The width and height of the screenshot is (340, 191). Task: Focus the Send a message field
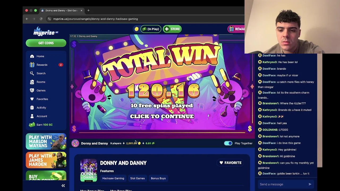point(282,184)
